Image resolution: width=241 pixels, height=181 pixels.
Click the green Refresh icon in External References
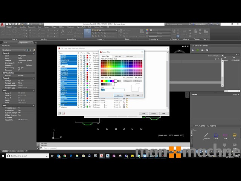pos(198,50)
